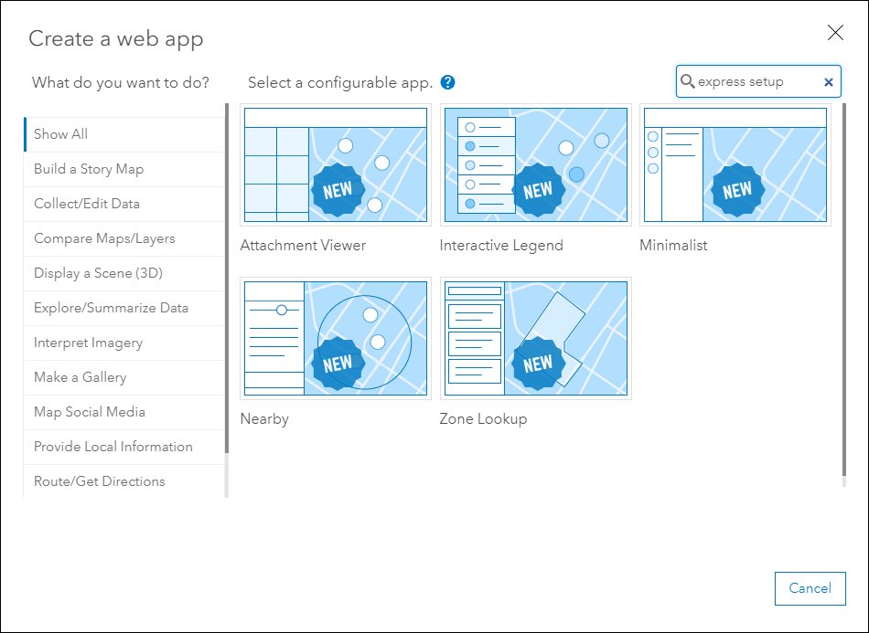This screenshot has height=633, width=869.
Task: Select the Map Social Media category
Action: pos(124,412)
